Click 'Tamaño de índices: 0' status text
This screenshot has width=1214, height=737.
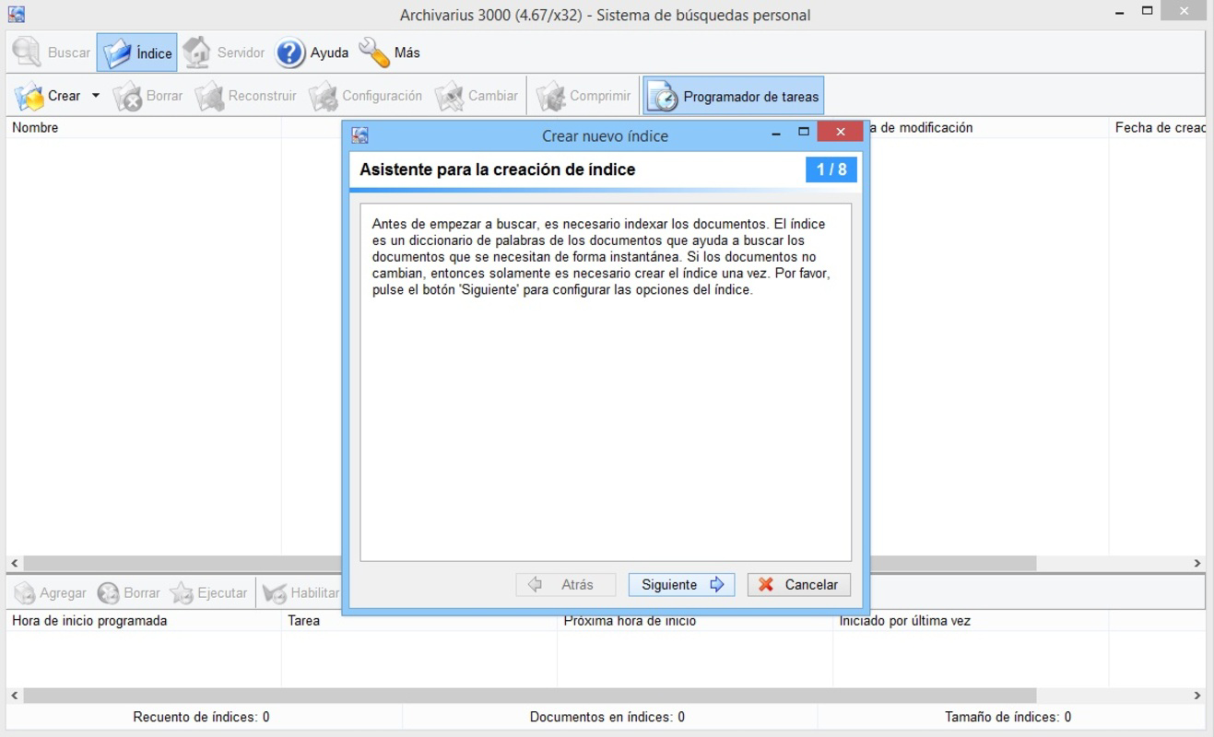pyautogui.click(x=1008, y=717)
